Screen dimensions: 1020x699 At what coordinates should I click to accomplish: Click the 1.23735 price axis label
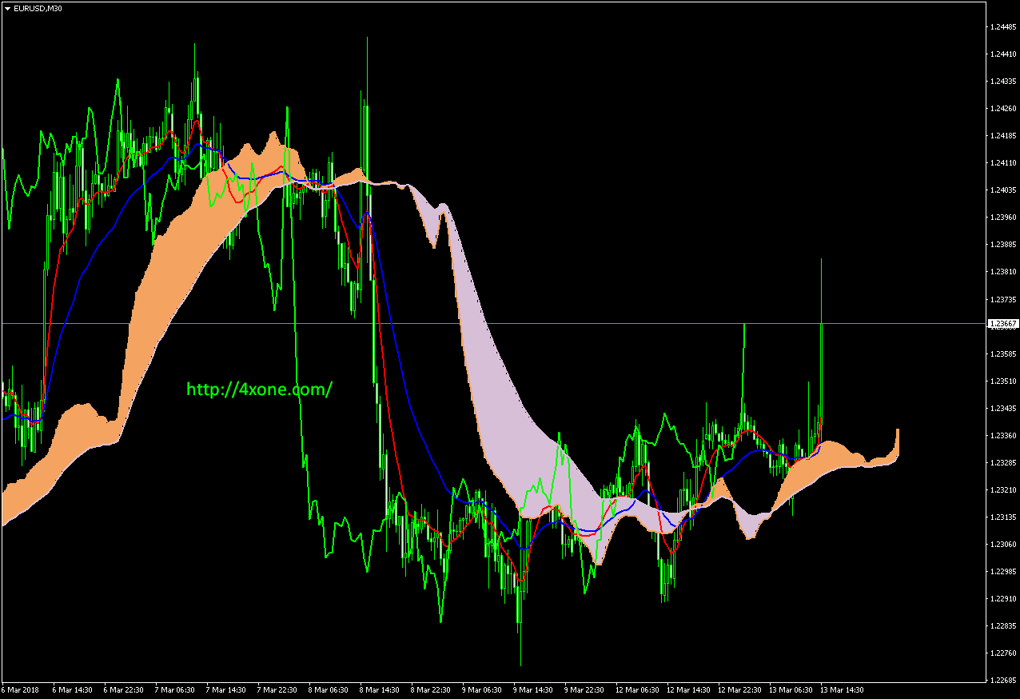(1002, 299)
